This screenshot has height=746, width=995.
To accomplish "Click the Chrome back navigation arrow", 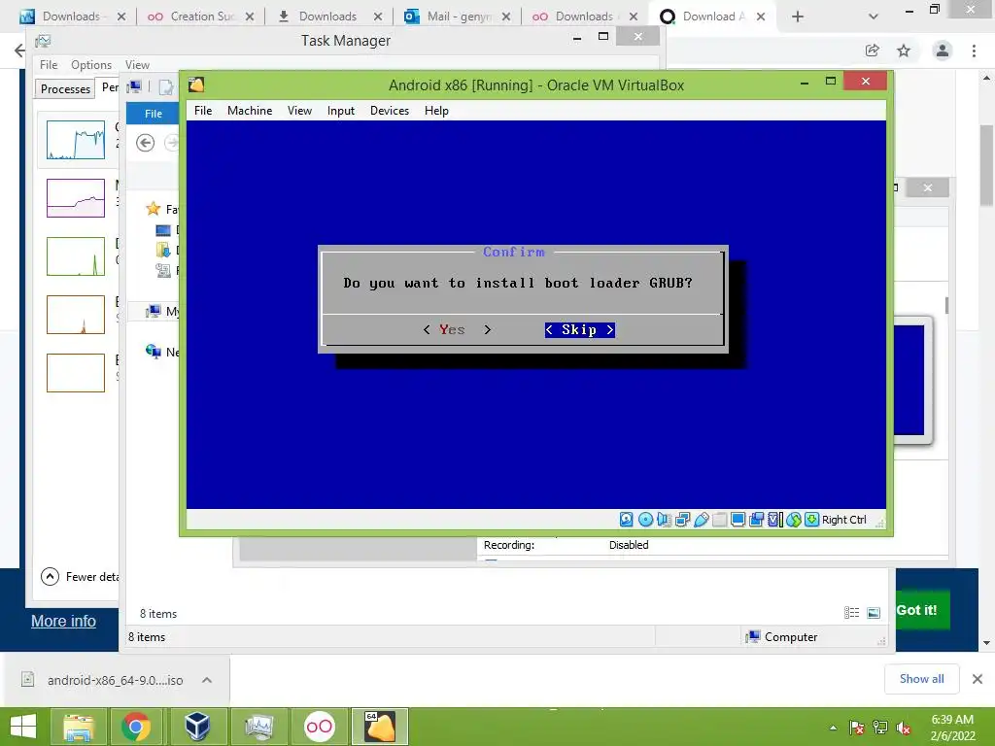I will pos(19,51).
